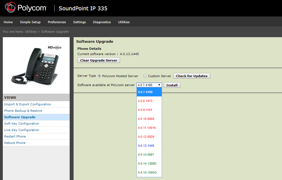Open the Preferences menu

(x=57, y=22)
